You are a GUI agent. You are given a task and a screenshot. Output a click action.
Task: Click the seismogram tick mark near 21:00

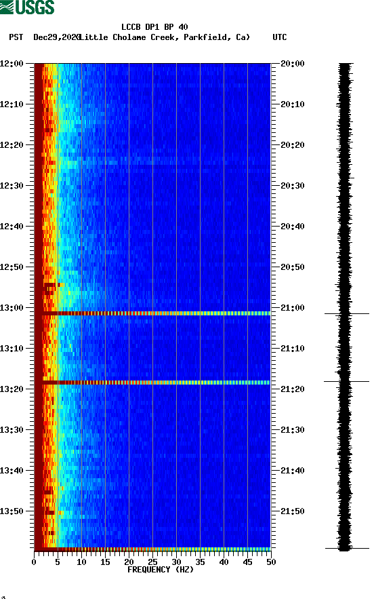click(347, 313)
